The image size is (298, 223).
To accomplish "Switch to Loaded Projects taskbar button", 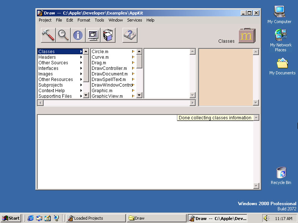I will (x=96, y=218).
